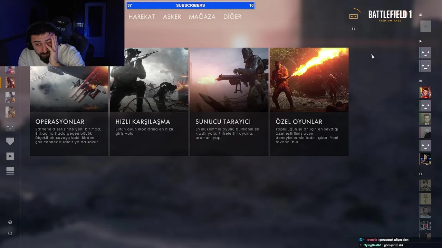Click the power quit icon bottom left

[10, 233]
